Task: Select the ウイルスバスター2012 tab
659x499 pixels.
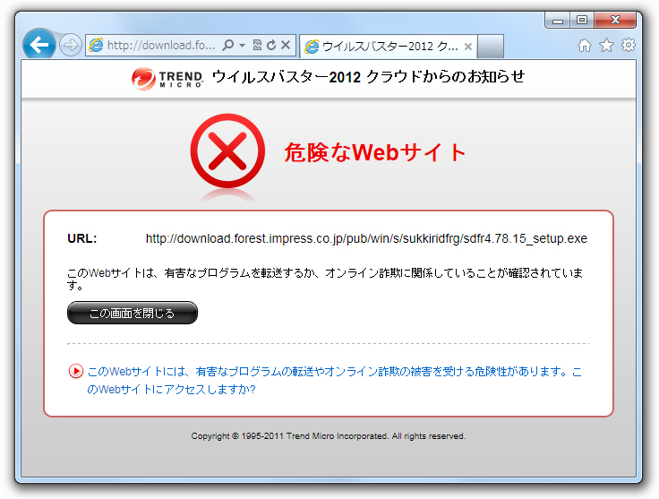Action: (389, 47)
